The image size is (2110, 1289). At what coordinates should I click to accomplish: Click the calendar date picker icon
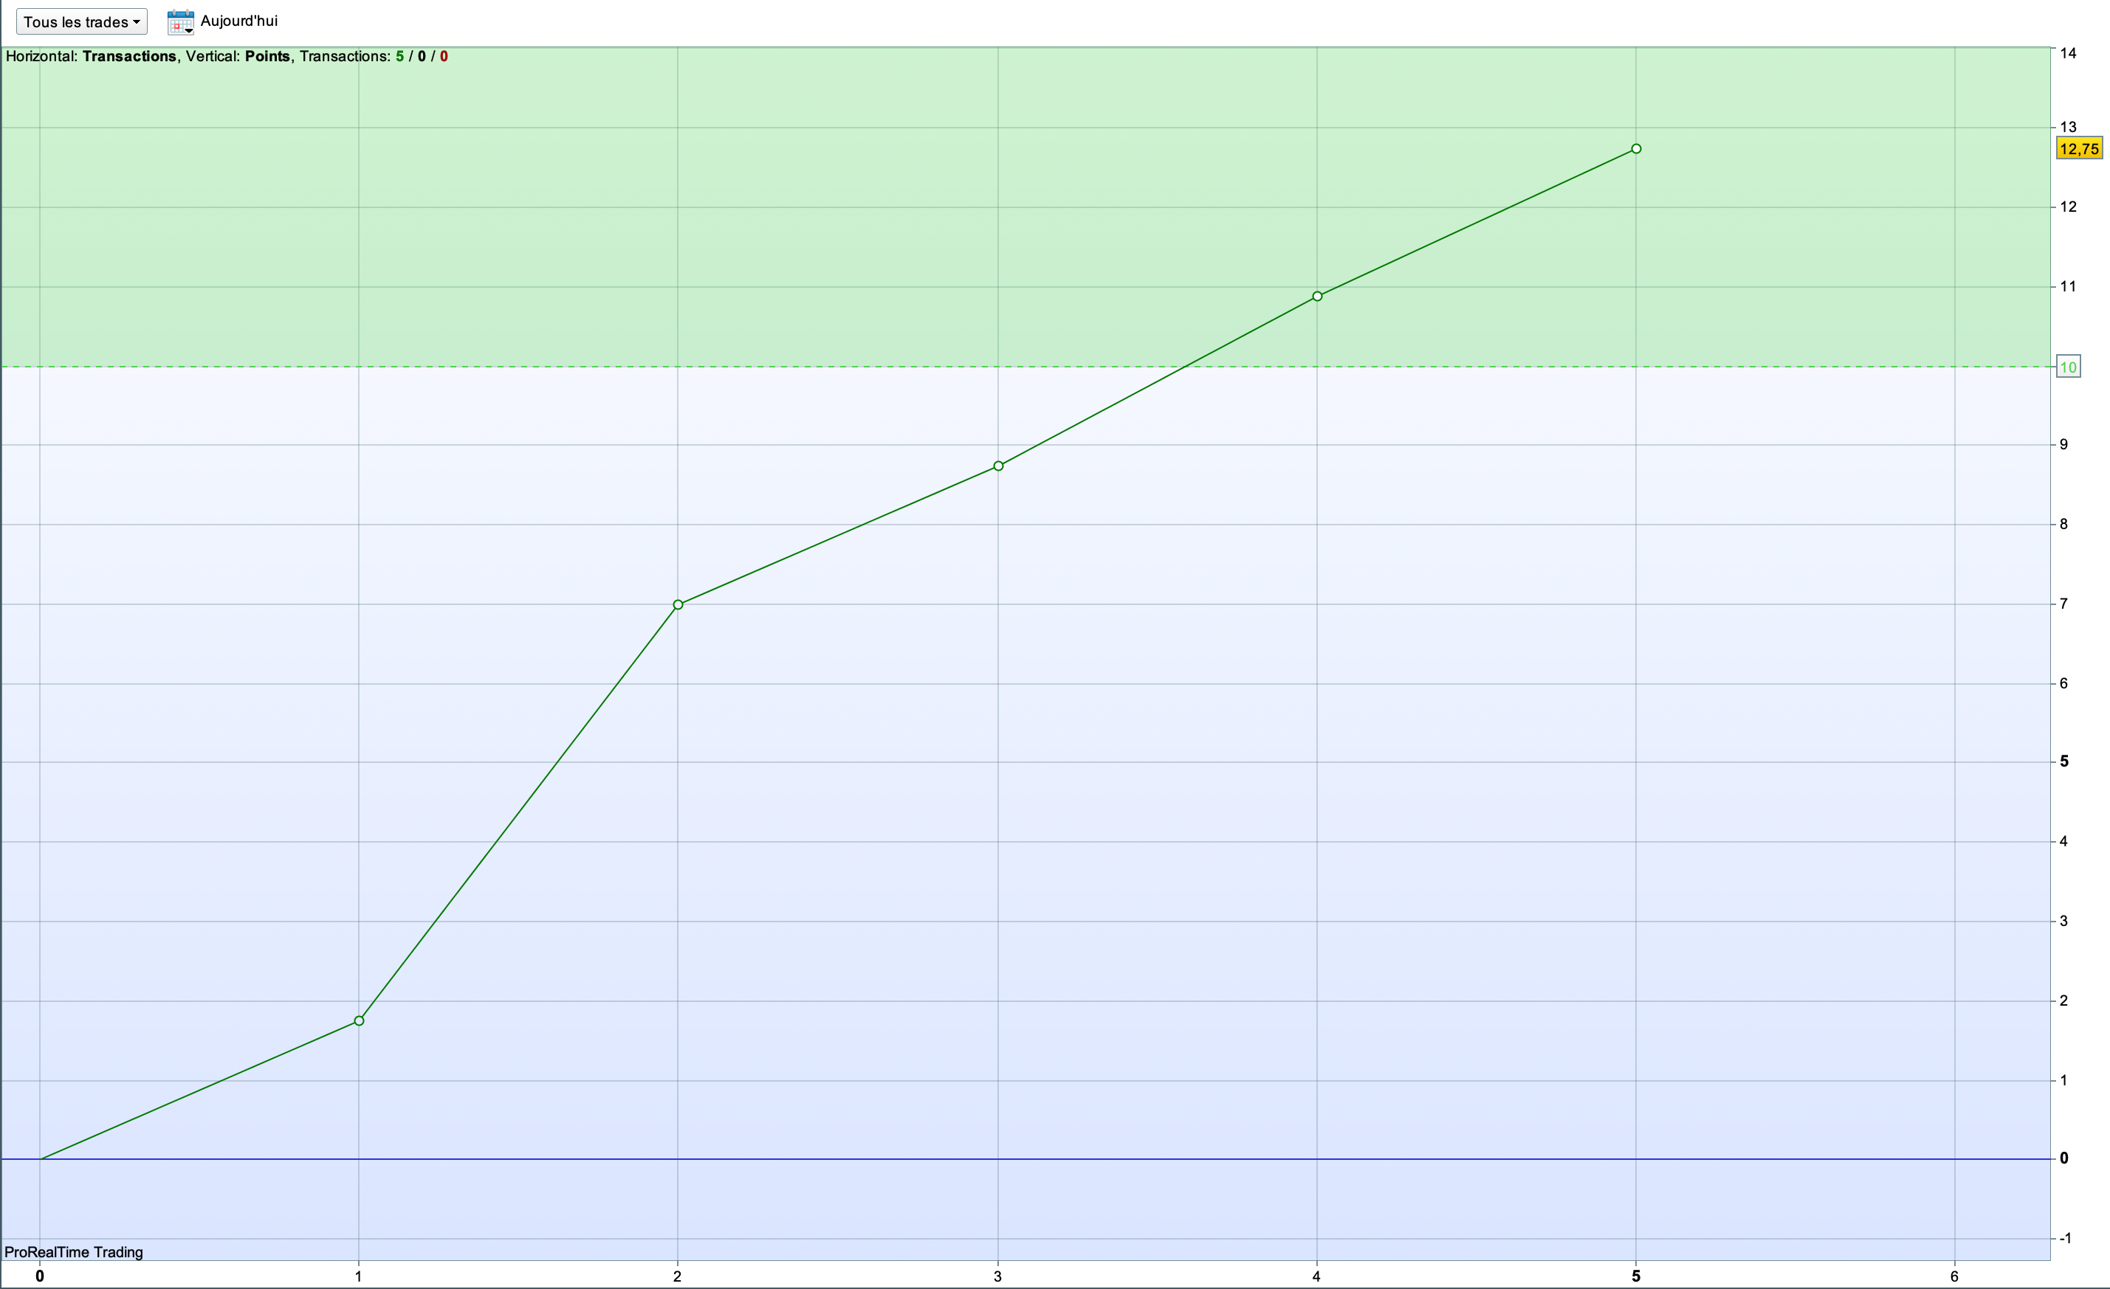180,22
